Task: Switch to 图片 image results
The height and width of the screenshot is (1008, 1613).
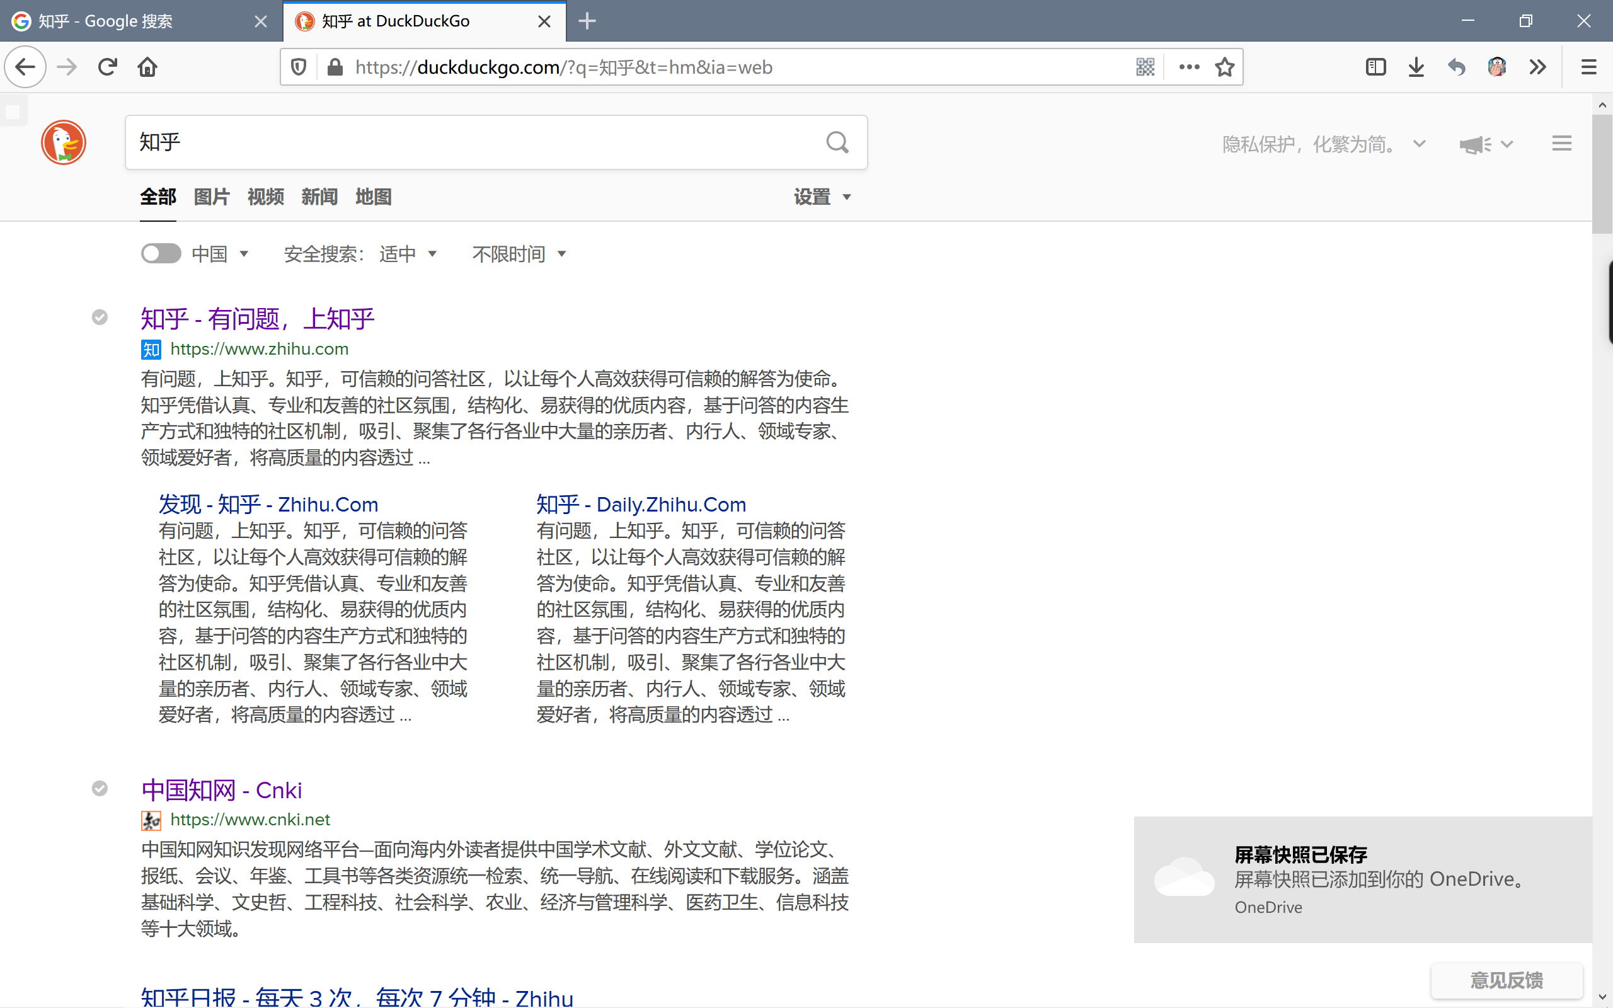Action: [211, 197]
